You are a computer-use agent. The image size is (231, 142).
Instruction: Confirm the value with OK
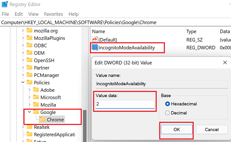coord(177,130)
